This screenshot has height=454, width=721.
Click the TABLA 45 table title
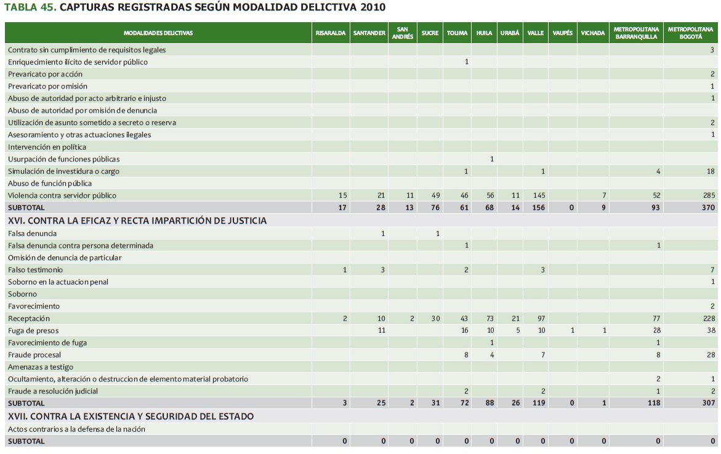[x=195, y=7]
